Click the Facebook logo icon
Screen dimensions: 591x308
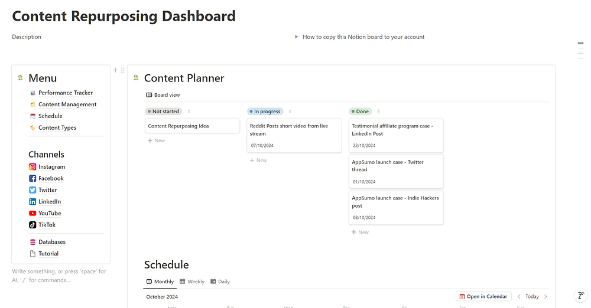[33, 178]
